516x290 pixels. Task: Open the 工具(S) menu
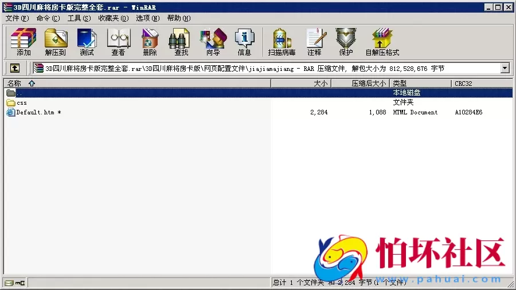pyautogui.click(x=79, y=18)
